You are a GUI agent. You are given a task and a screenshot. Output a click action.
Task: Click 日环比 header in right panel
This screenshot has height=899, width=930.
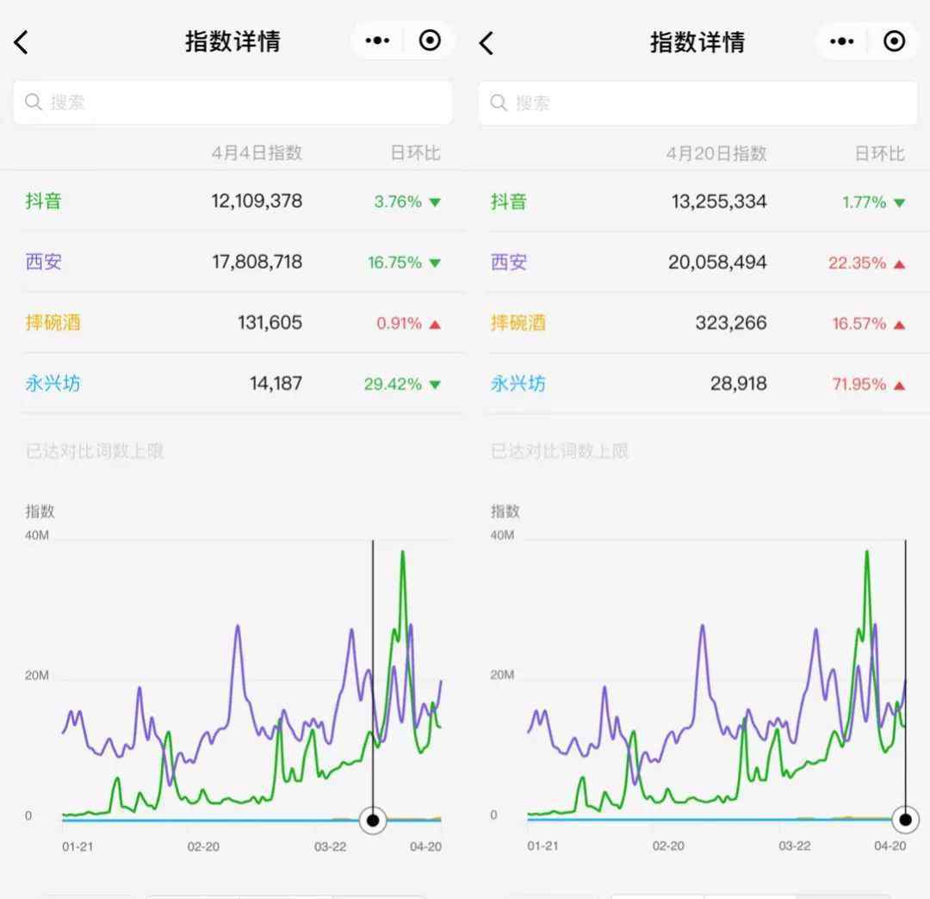coord(879,153)
